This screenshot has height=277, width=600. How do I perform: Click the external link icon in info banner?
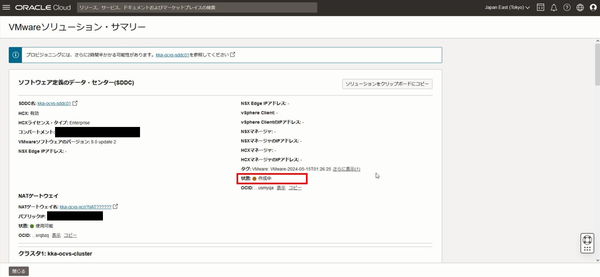(233, 55)
